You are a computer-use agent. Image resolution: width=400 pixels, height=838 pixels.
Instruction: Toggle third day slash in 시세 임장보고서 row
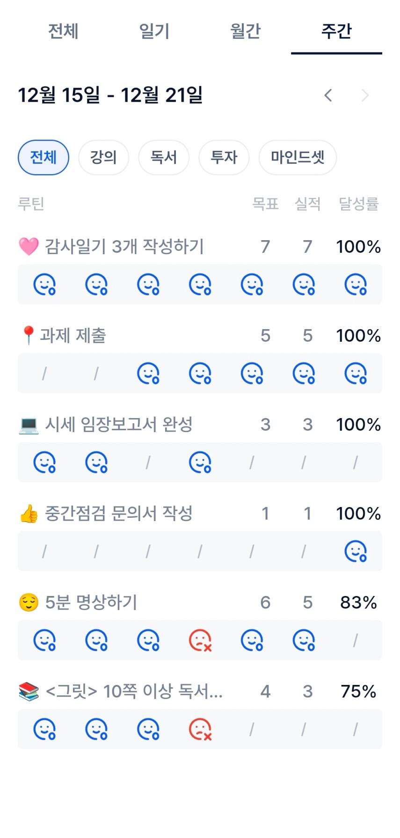(148, 462)
